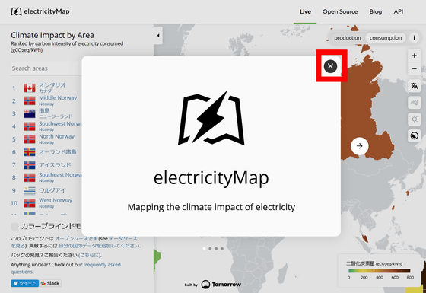Open the オープンソースです link
Screen dimensions: 426x293
(76, 238)
